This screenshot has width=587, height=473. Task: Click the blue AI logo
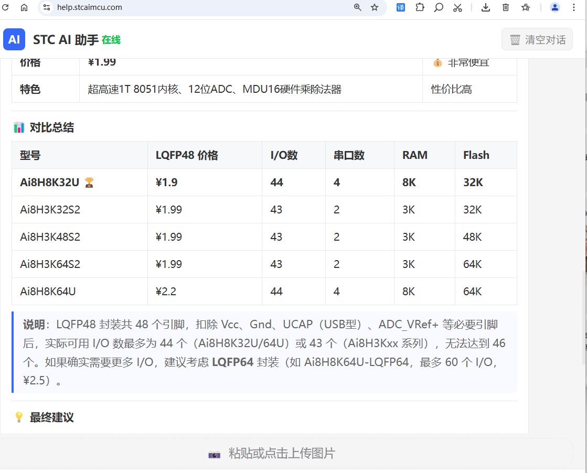pos(14,39)
